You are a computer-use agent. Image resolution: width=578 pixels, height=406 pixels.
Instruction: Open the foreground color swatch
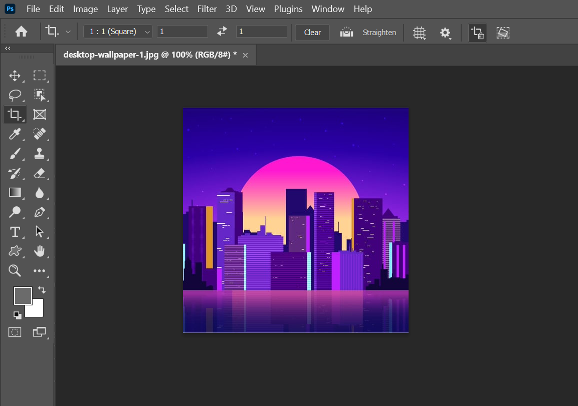[x=23, y=295]
